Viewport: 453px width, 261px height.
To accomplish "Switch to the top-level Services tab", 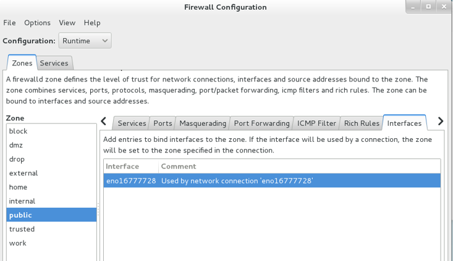I will click(54, 63).
